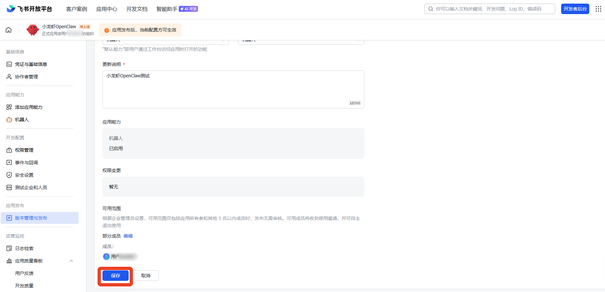This screenshot has width=605, height=292.
Task: Open 添加应用能力 in the sidebar
Action: [28, 107]
